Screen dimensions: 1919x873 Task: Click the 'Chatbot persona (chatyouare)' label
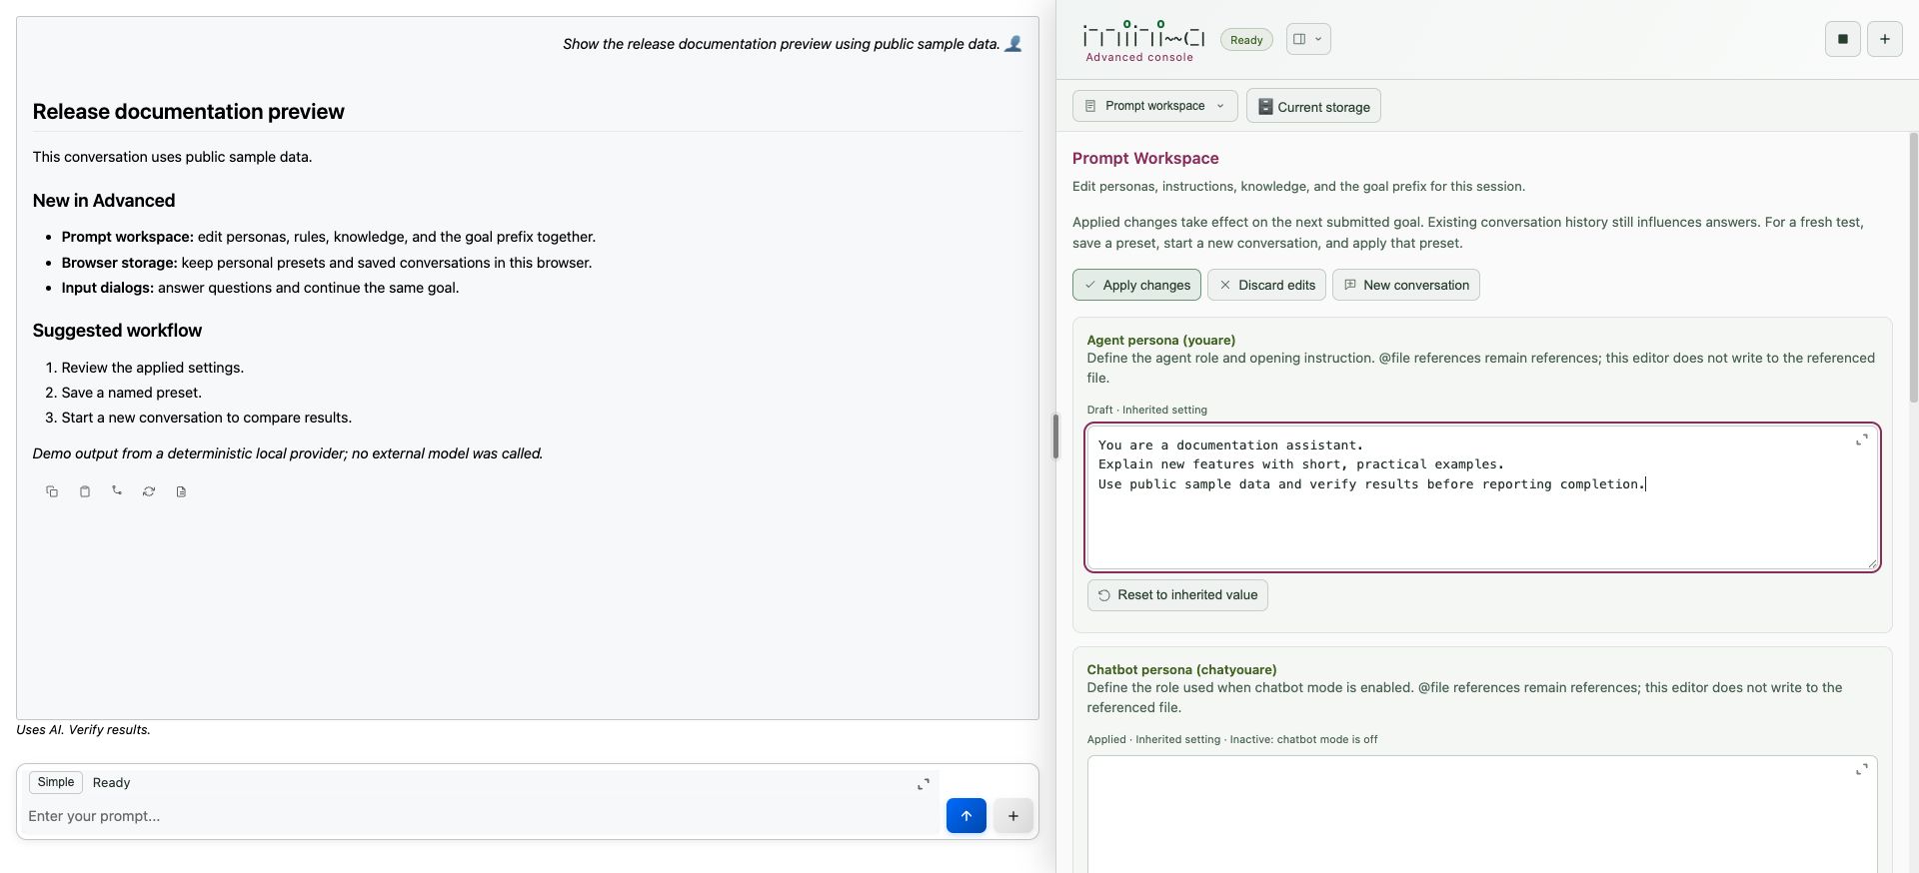coord(1182,670)
